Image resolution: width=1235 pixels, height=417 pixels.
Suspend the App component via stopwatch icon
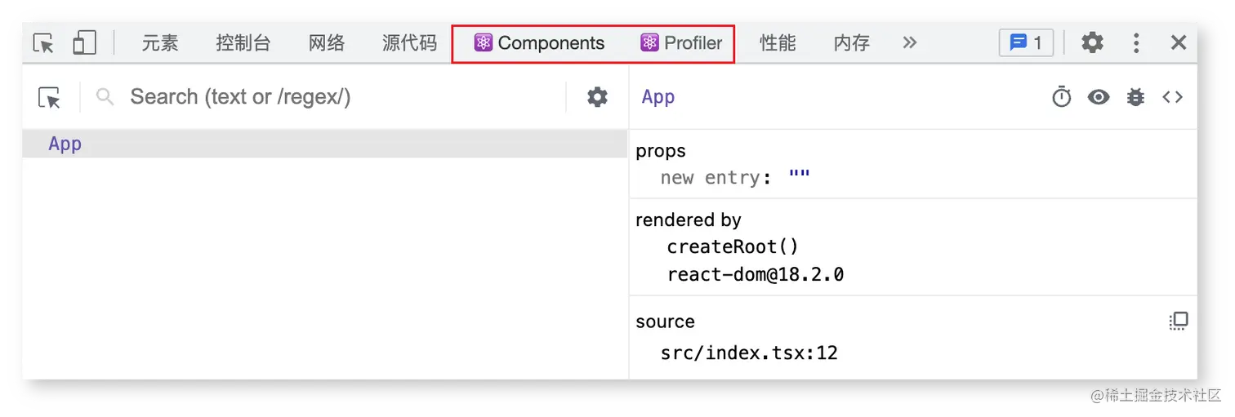coord(1061,97)
